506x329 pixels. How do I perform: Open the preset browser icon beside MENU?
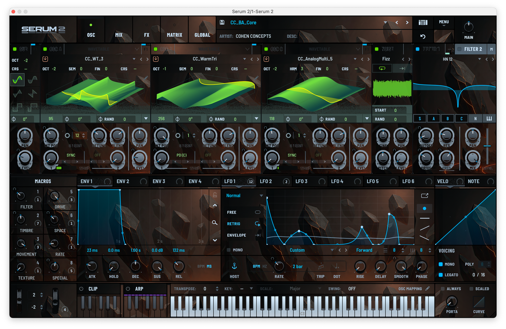[423, 22]
